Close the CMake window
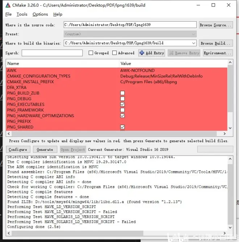This screenshot has height=242, width=239. [x=228, y=5]
